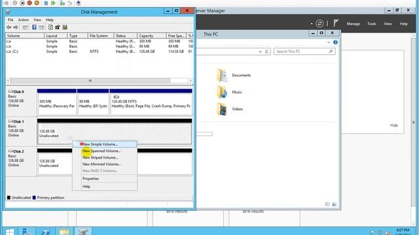Open the Server Manager header dropdown arrow

pyautogui.click(x=312, y=23)
